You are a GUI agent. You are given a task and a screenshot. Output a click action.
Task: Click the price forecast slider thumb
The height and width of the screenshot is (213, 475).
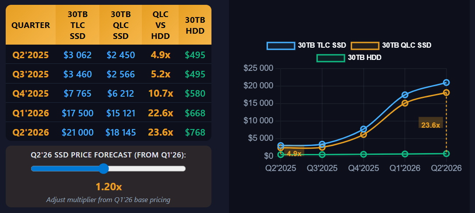pos(103,168)
